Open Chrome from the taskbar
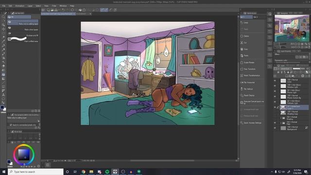 83,172
